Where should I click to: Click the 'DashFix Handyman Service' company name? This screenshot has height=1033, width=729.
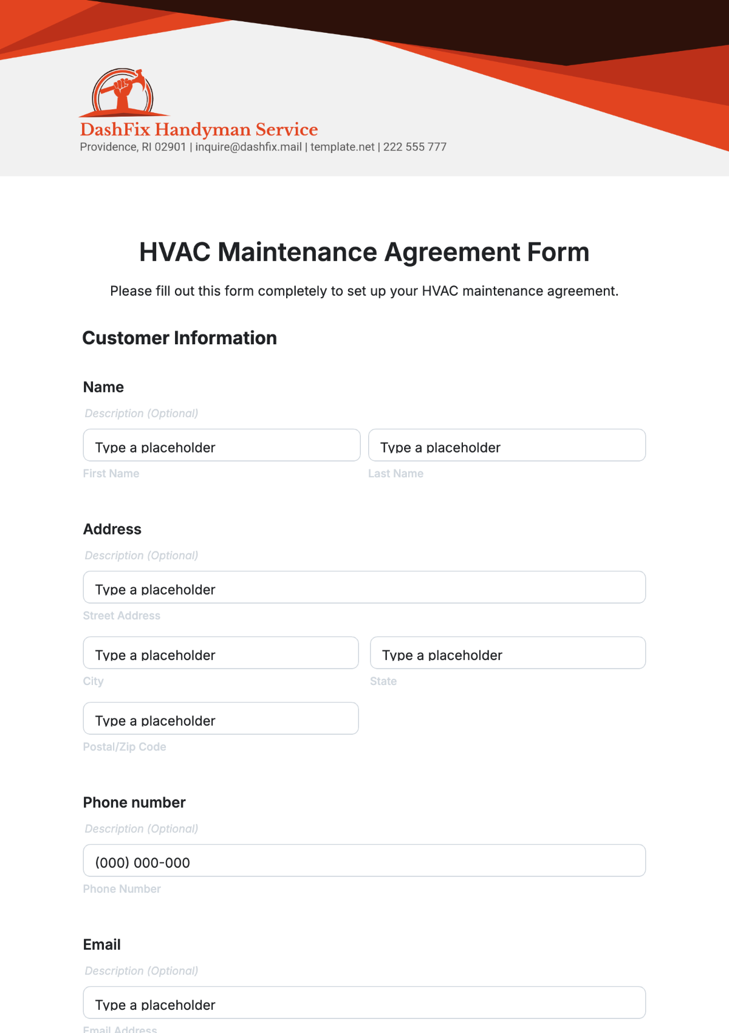[199, 130]
